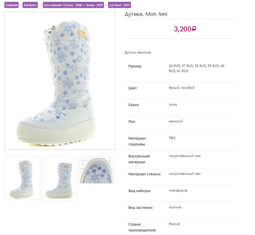View the boot sole close-up thumbnail
Image resolution: width=255 pixels, height=235 pixels.
97,170
